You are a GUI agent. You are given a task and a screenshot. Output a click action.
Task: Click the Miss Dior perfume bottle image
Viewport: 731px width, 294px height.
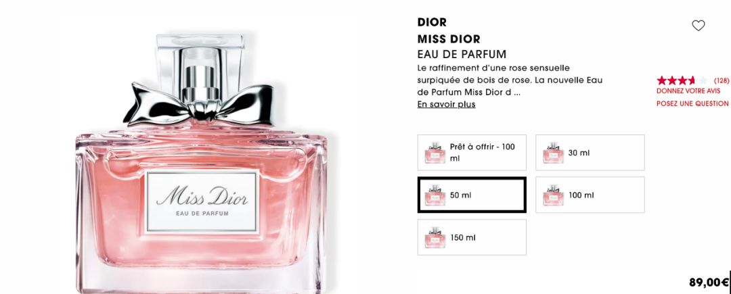click(202, 163)
